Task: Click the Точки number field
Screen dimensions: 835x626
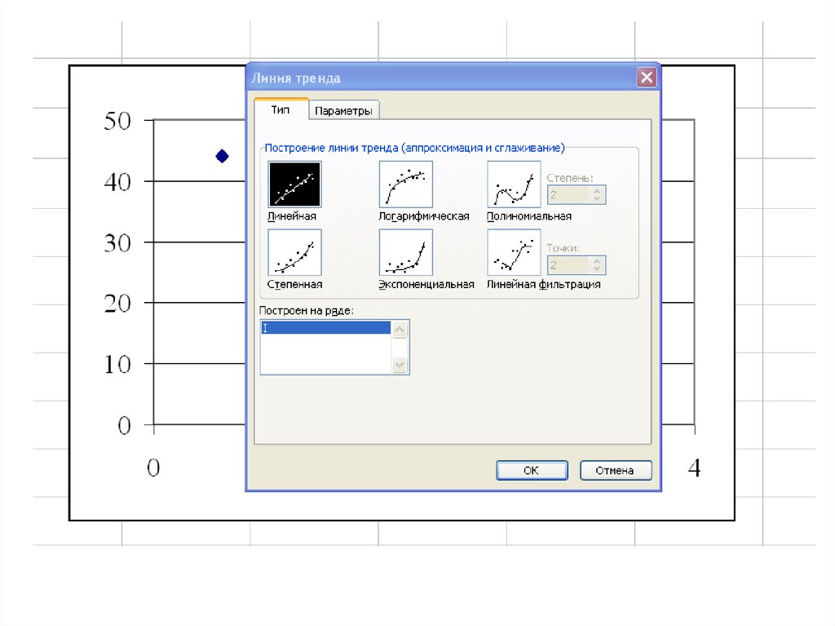Action: (x=568, y=266)
